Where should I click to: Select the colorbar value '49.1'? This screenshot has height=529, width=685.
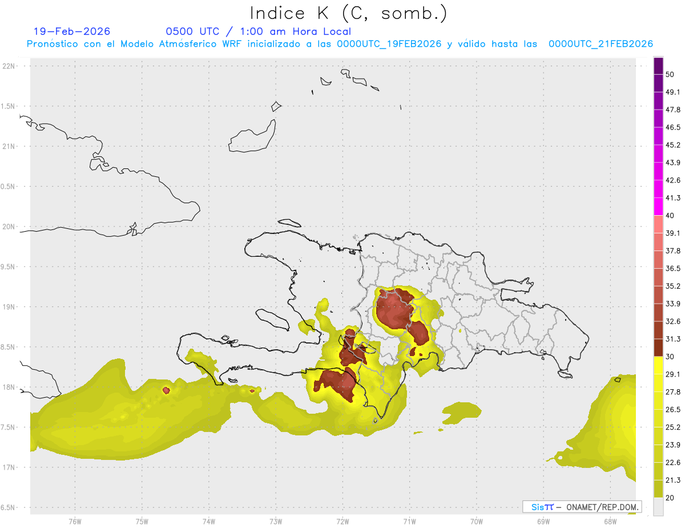[x=673, y=92]
